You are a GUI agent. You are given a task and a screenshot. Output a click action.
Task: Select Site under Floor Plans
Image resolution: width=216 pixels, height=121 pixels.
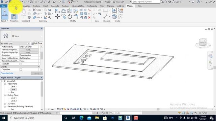point(12,92)
